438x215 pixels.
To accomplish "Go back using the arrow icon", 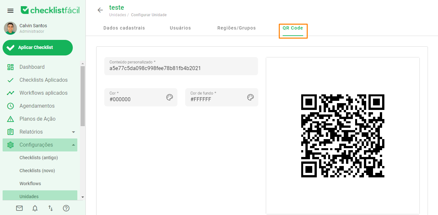I will 100,10.
